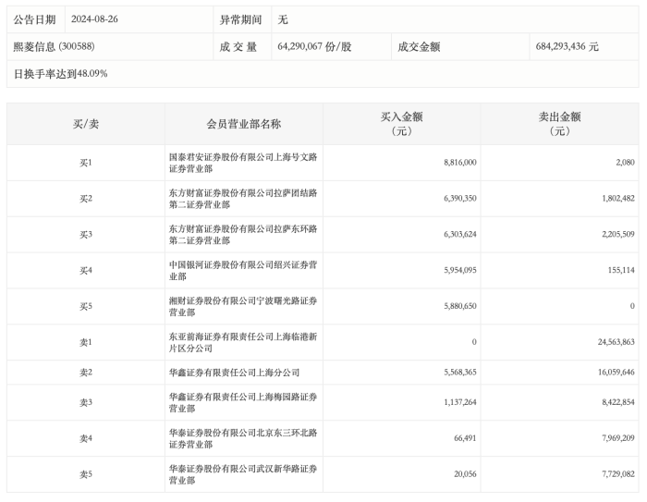Select sell amount 7,969,209
The height and width of the screenshot is (502, 647).
point(618,438)
